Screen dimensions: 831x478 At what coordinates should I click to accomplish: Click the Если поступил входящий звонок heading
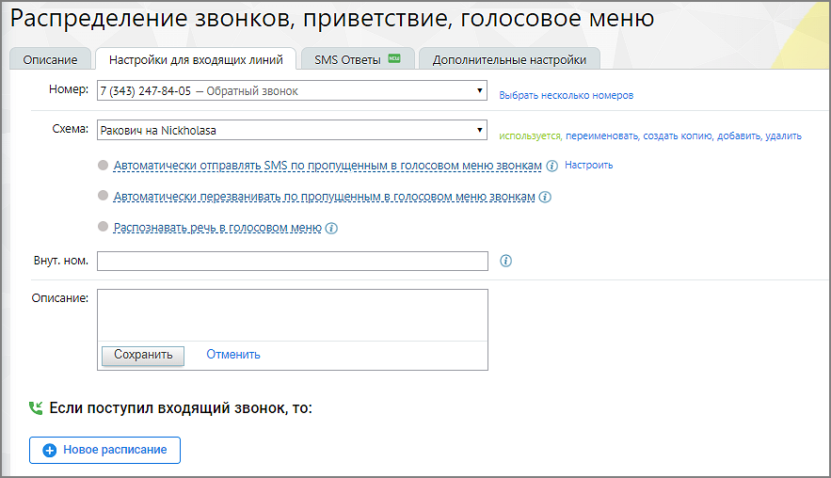181,408
